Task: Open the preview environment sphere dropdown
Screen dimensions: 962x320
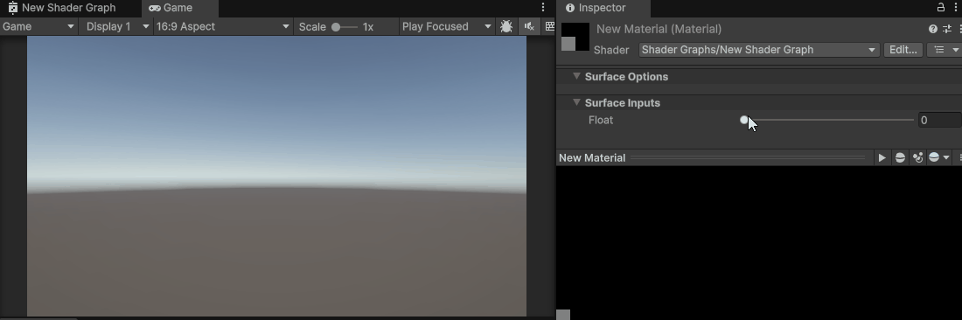Action: point(938,157)
